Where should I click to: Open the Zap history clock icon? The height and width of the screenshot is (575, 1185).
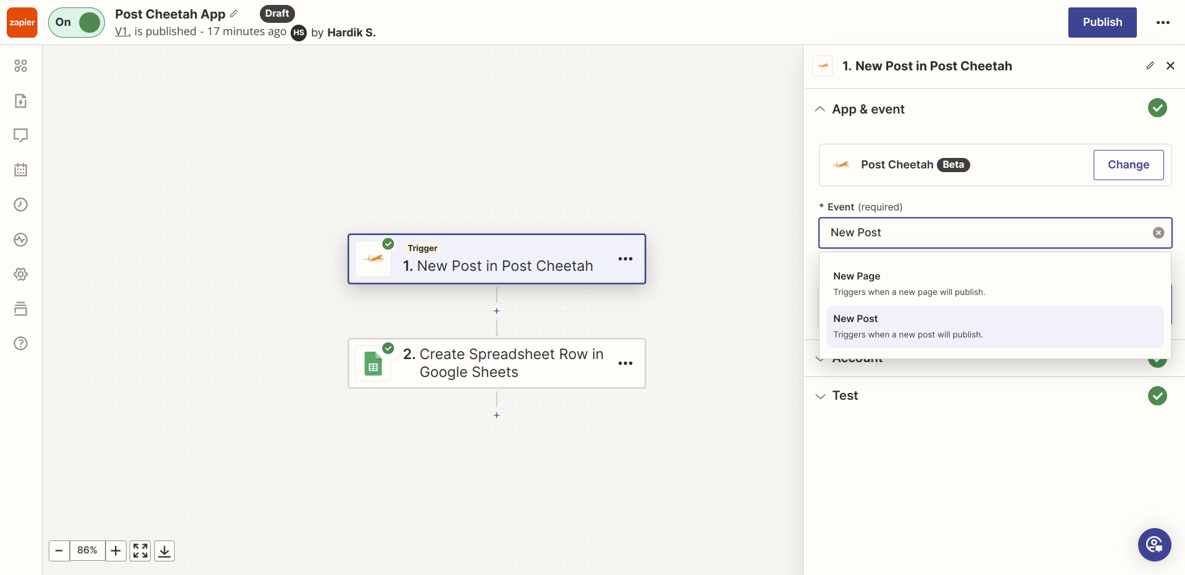pos(21,205)
